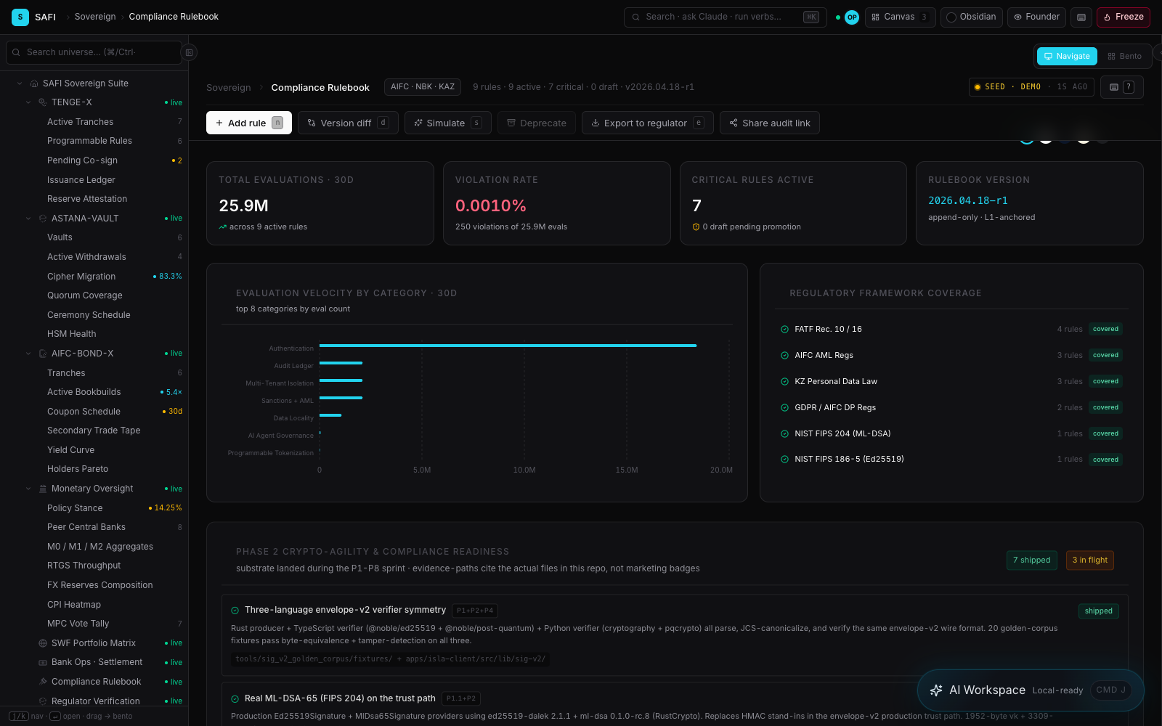Click the SAFI logo icon
The height and width of the screenshot is (726, 1162).
point(20,17)
